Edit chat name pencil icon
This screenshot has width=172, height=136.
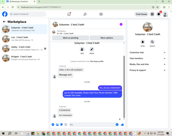(x=92, y=49)
